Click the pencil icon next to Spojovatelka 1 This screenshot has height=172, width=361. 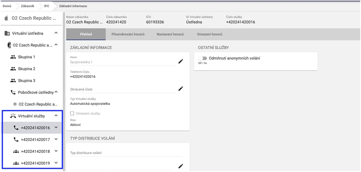tap(181, 61)
